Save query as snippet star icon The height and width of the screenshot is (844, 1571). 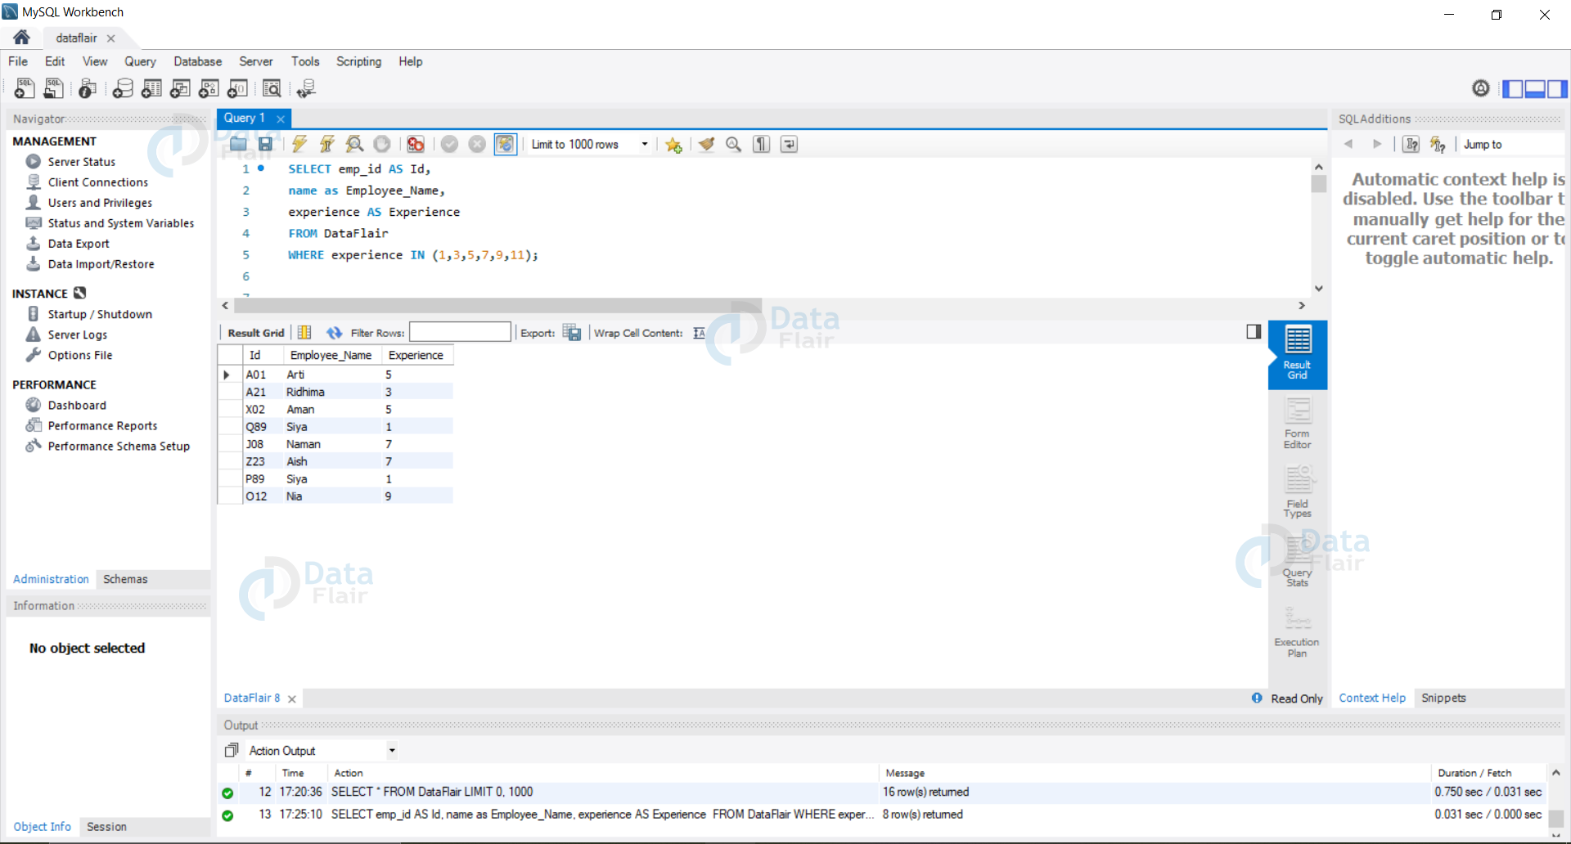point(673,145)
